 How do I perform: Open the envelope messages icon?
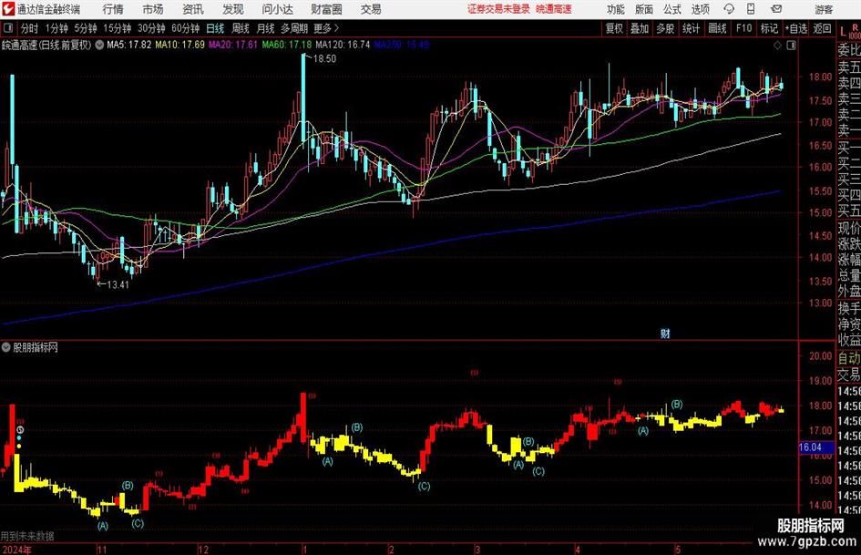(x=776, y=9)
